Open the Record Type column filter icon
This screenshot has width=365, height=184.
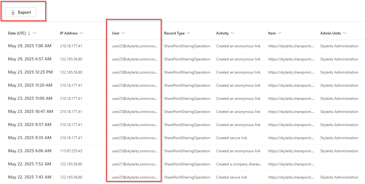[x=189, y=33]
